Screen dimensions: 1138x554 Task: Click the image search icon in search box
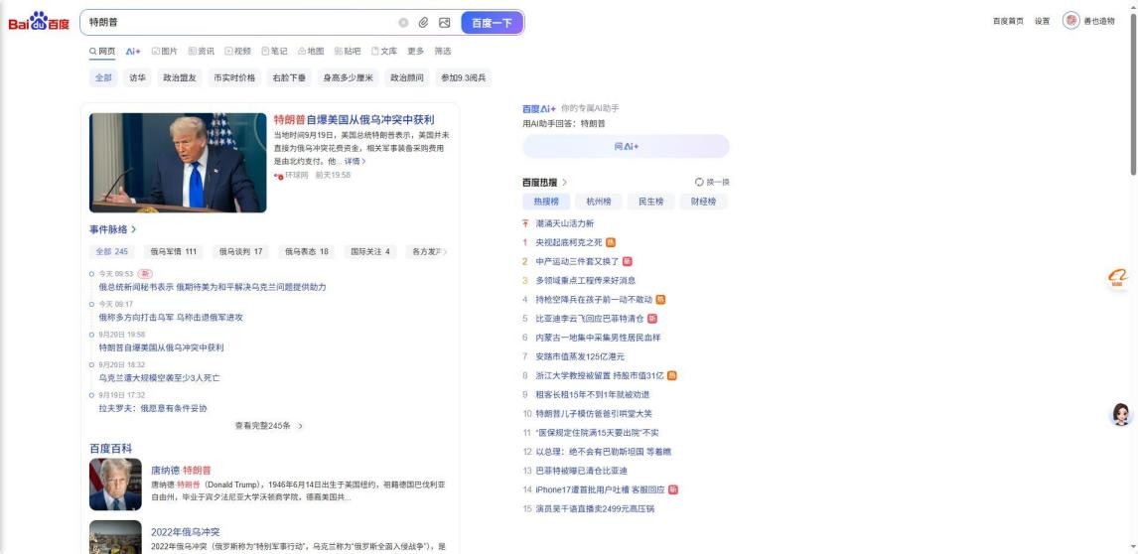point(444,23)
